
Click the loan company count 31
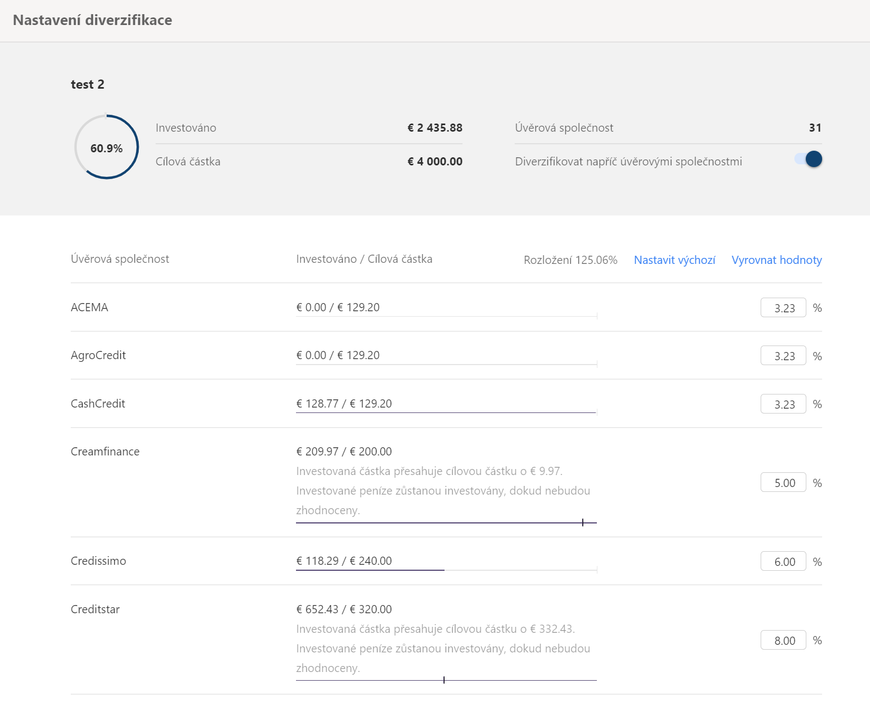point(815,128)
